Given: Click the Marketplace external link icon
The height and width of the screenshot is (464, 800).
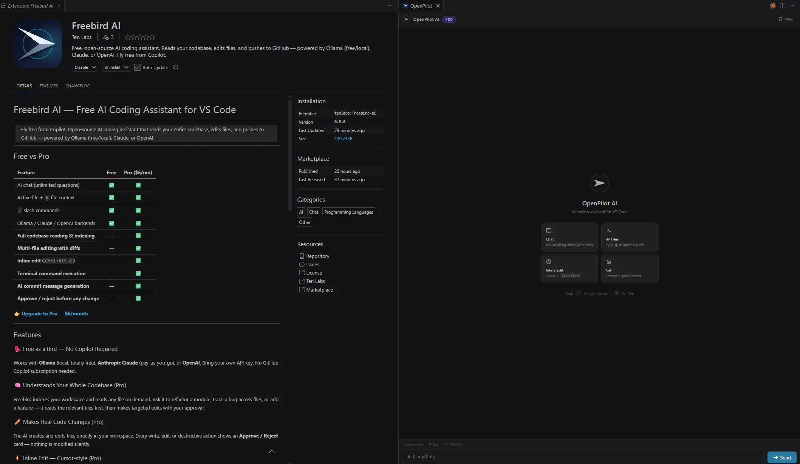Looking at the screenshot, I should (302, 290).
